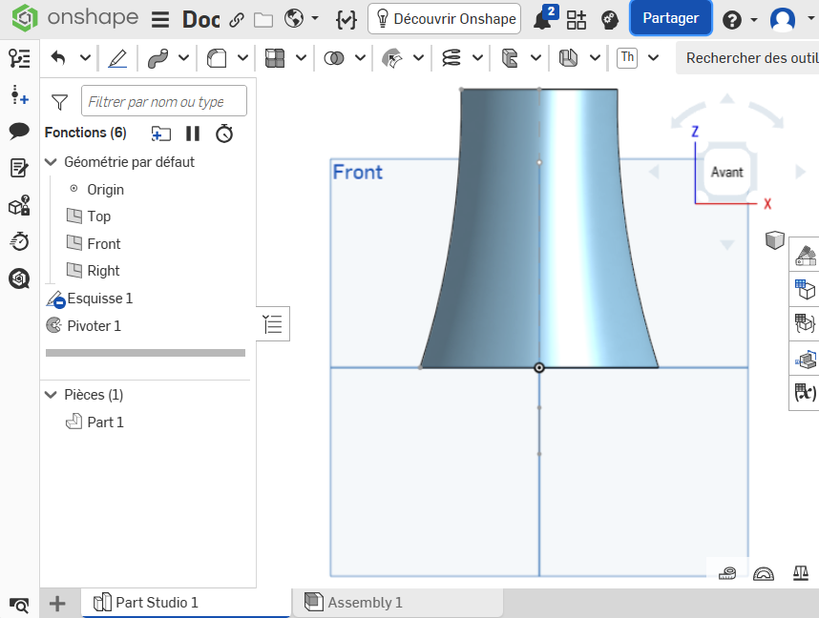
Task: Click the undo arrow
Action: click(58, 57)
